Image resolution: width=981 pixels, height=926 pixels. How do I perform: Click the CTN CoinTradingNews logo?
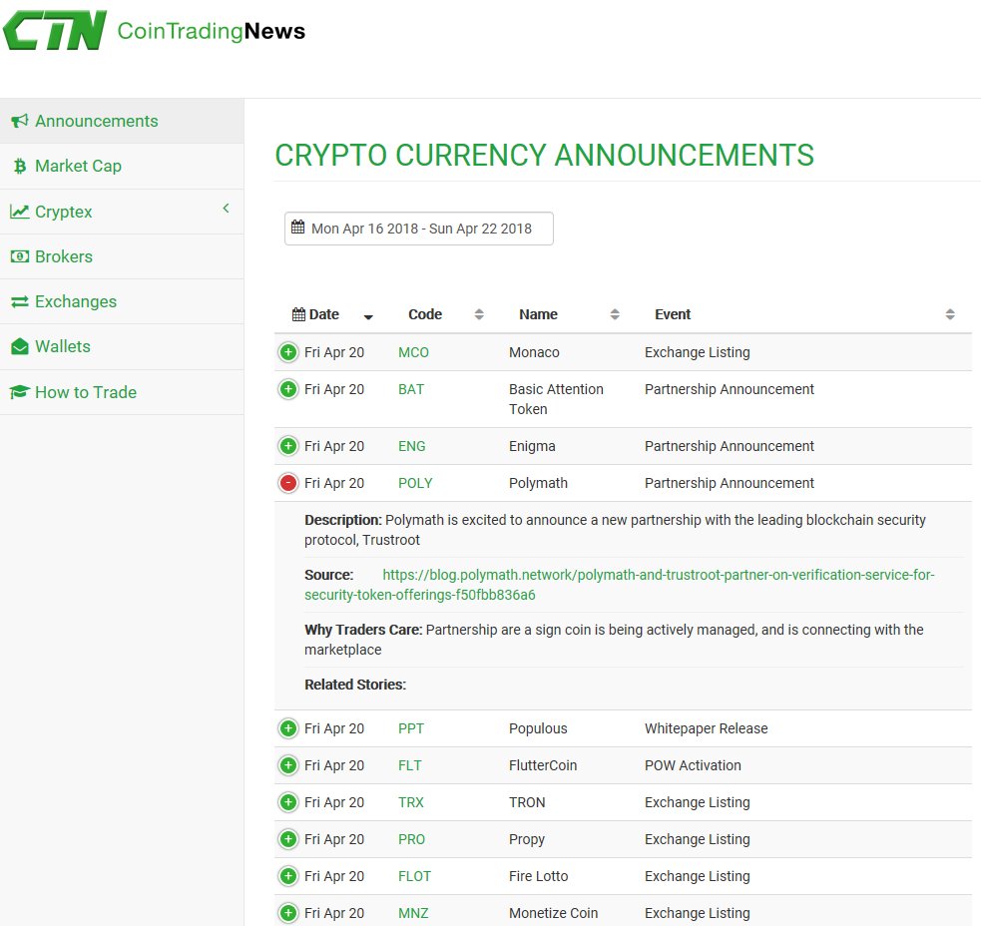tap(155, 31)
